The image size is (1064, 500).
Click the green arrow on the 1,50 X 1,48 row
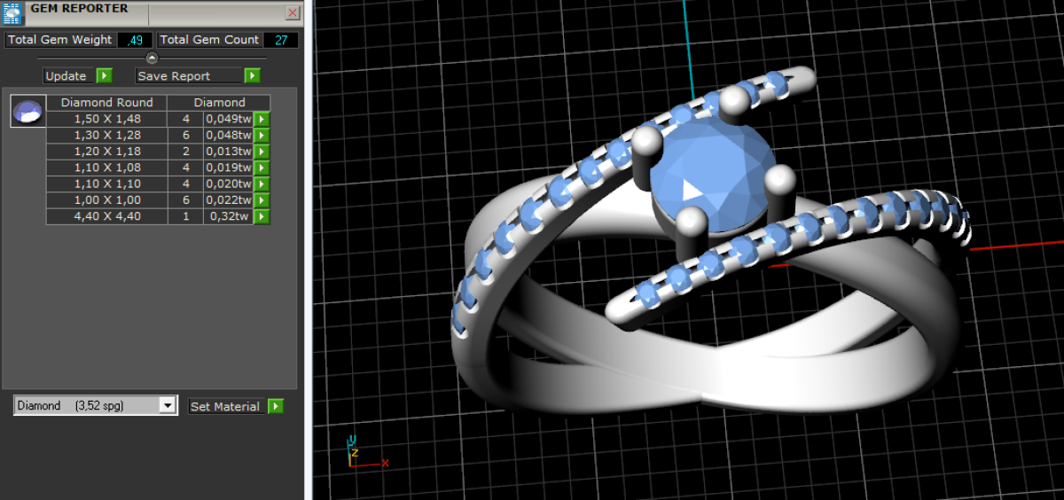(x=262, y=119)
